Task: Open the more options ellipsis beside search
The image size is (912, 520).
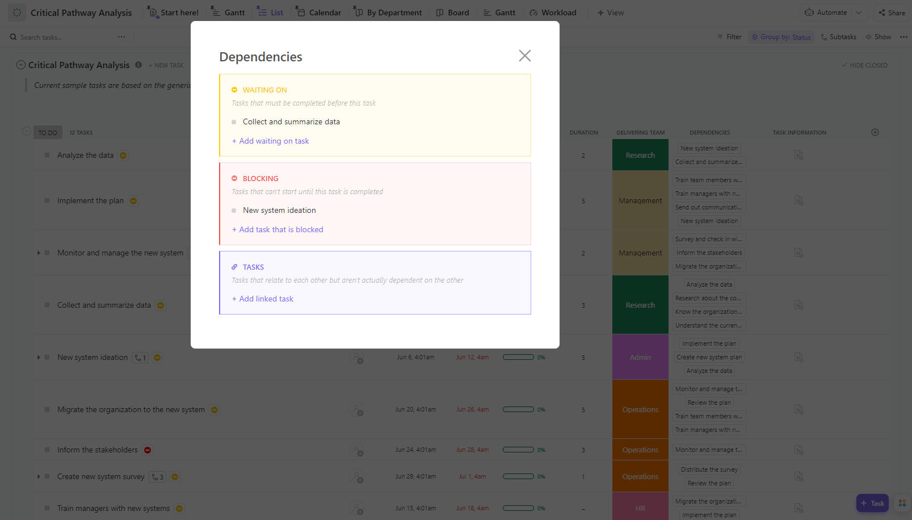Action: (121, 37)
